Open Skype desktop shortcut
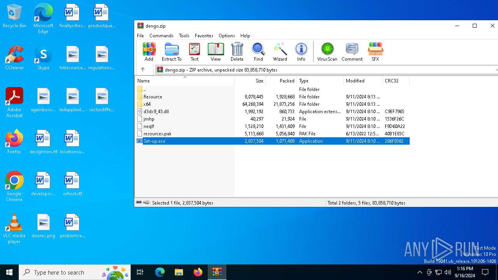498x280 pixels. [x=43, y=58]
